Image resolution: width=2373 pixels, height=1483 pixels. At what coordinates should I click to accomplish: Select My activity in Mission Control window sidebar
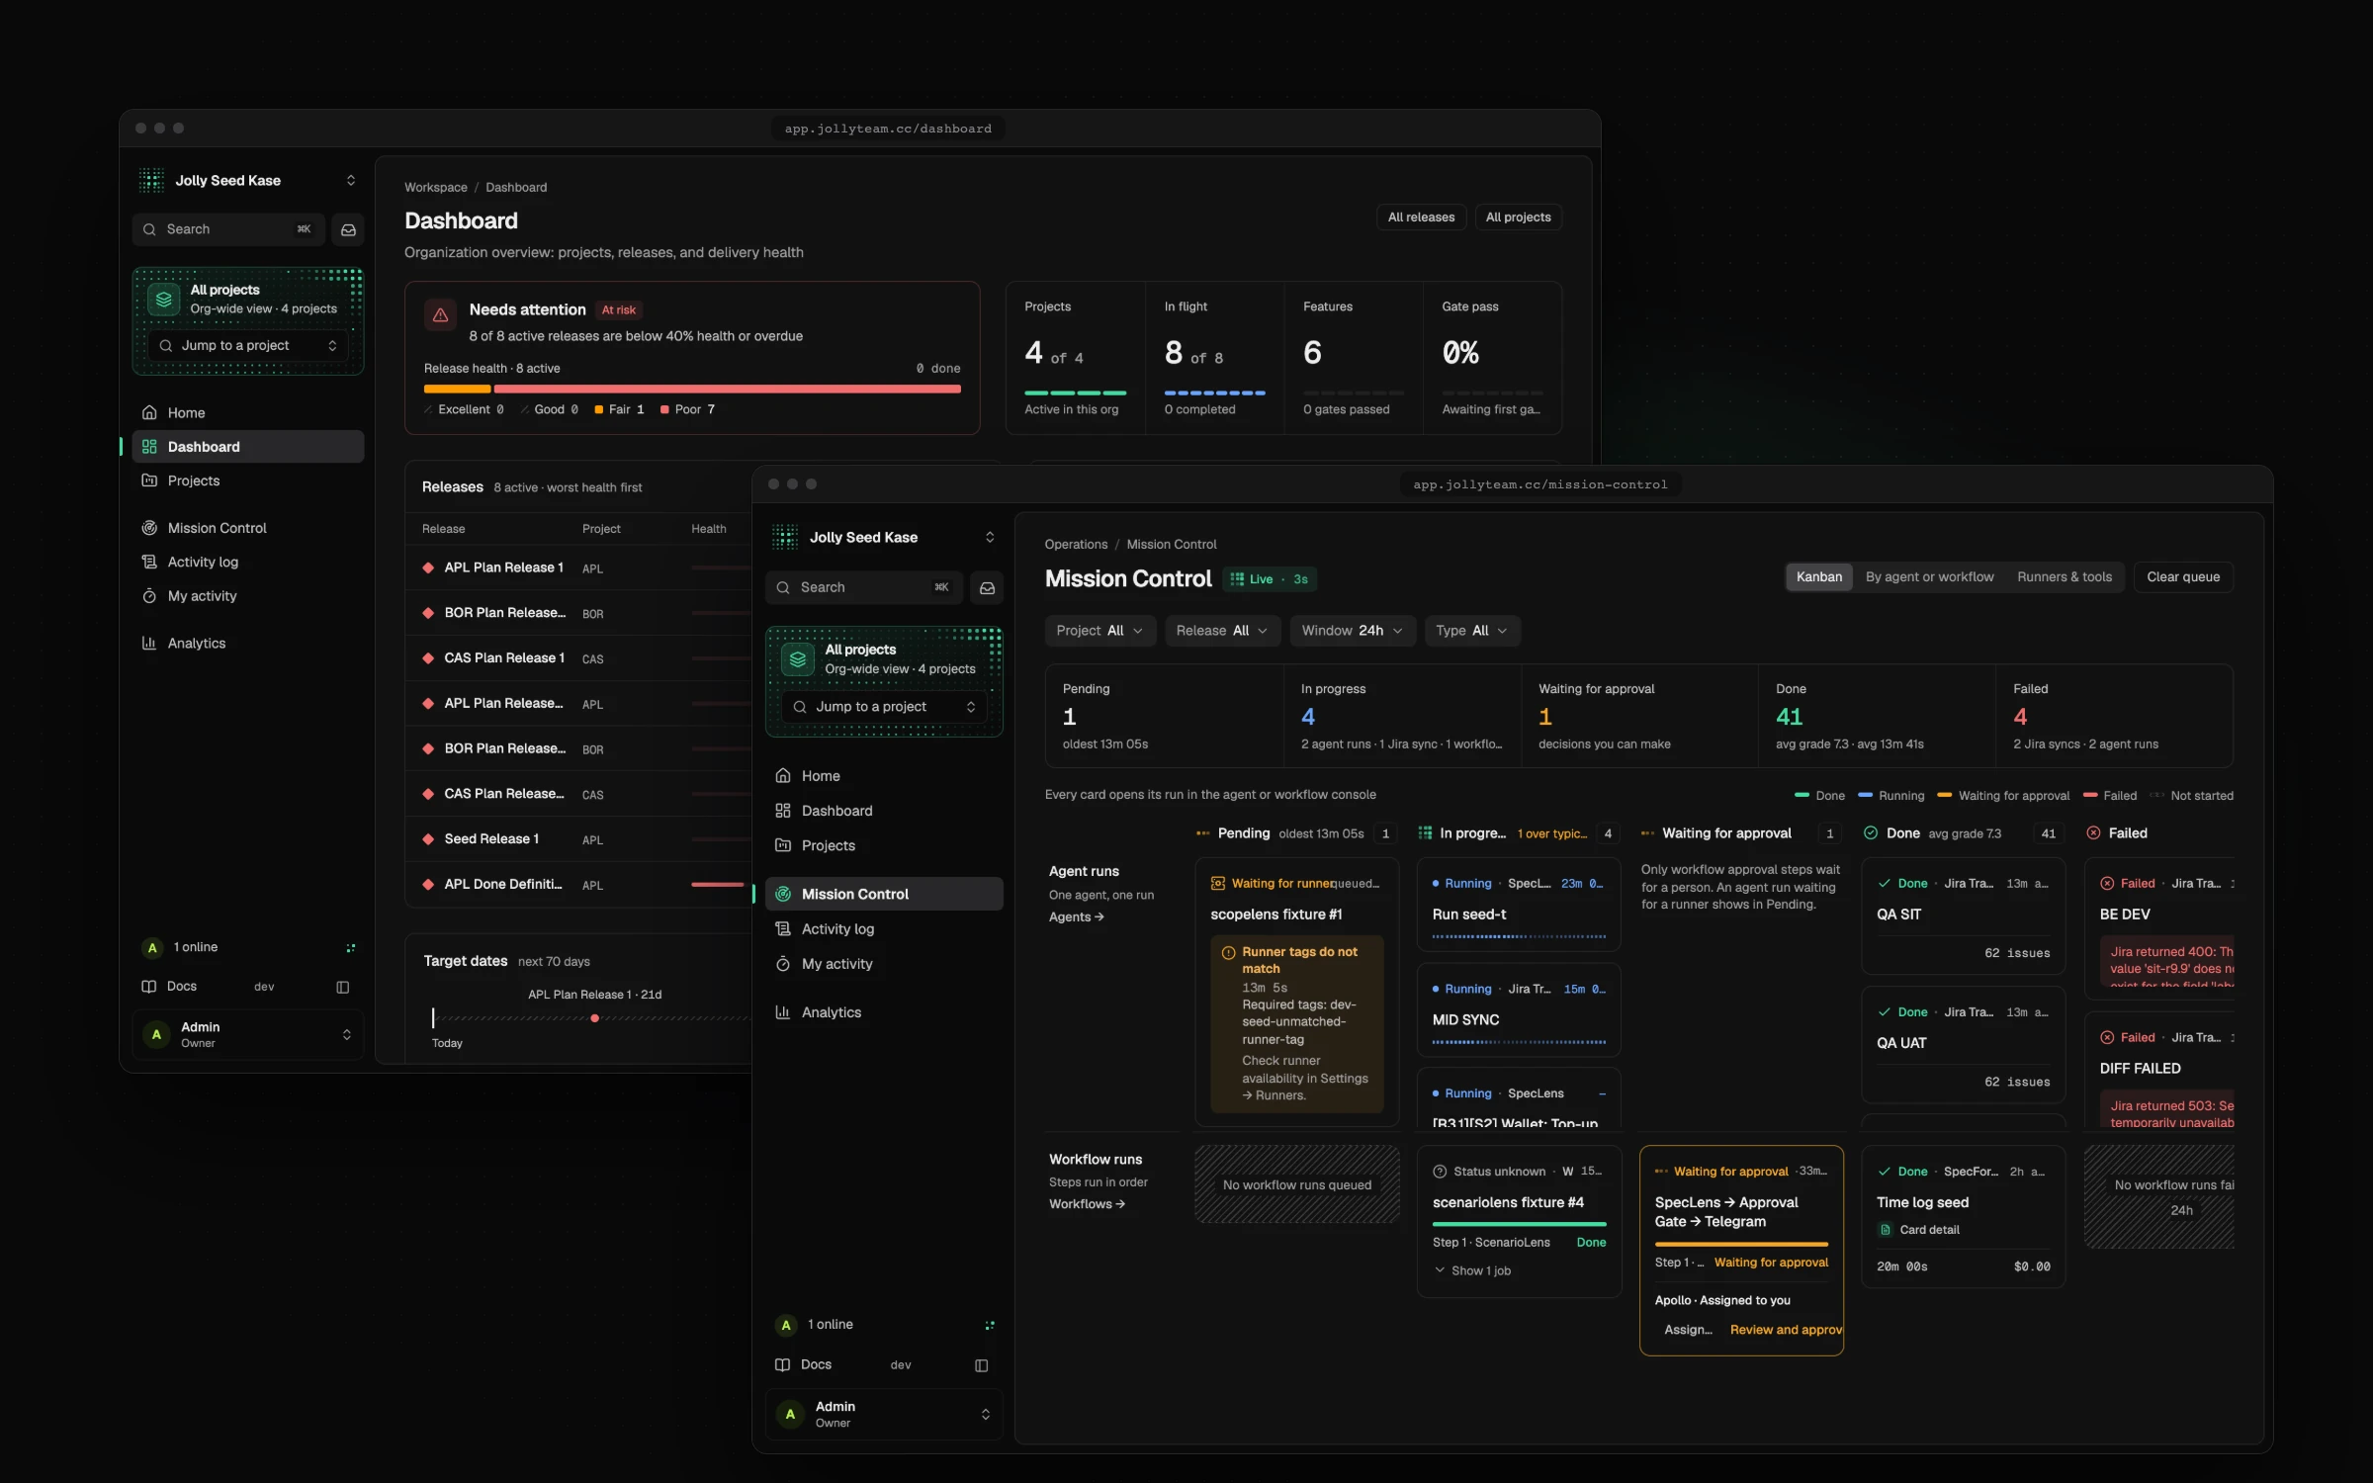pyautogui.click(x=884, y=964)
